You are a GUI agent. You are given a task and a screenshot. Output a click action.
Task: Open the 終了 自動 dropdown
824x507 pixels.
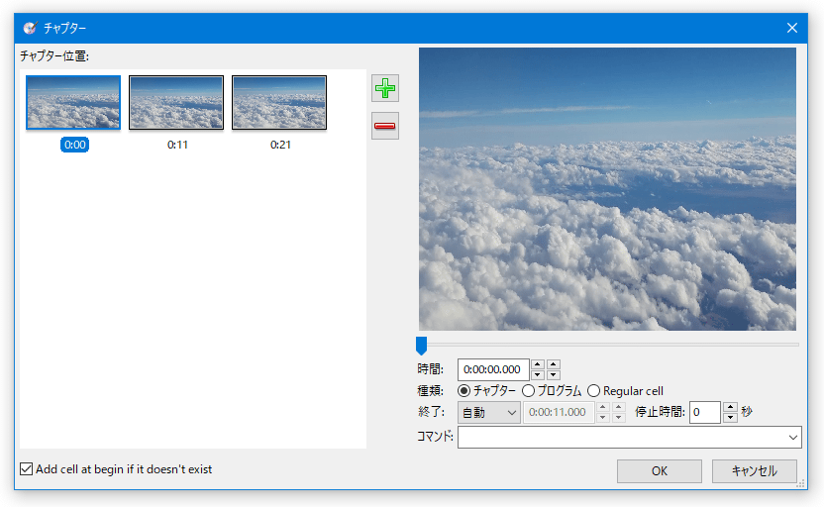click(488, 412)
